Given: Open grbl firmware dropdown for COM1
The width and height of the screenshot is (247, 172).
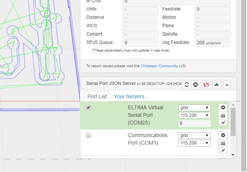Looking at the screenshot, I should tap(194, 135).
